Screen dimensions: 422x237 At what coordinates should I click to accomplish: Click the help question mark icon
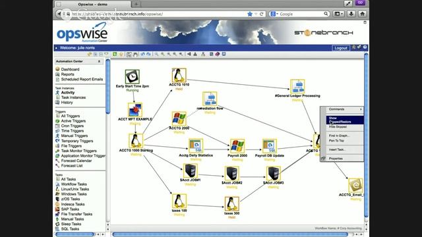tap(365, 47)
